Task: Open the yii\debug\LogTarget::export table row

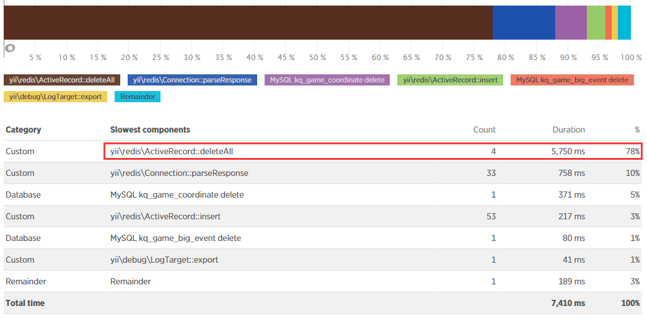Action: [x=323, y=260]
